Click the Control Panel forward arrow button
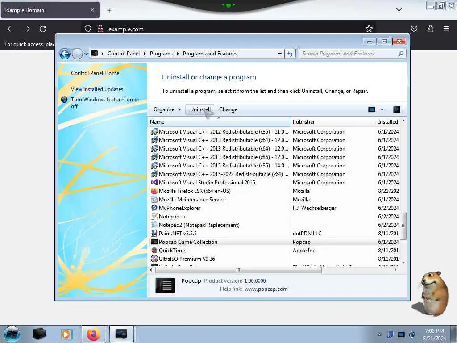Viewport: 457px width, 343px height. pyautogui.click(x=77, y=54)
